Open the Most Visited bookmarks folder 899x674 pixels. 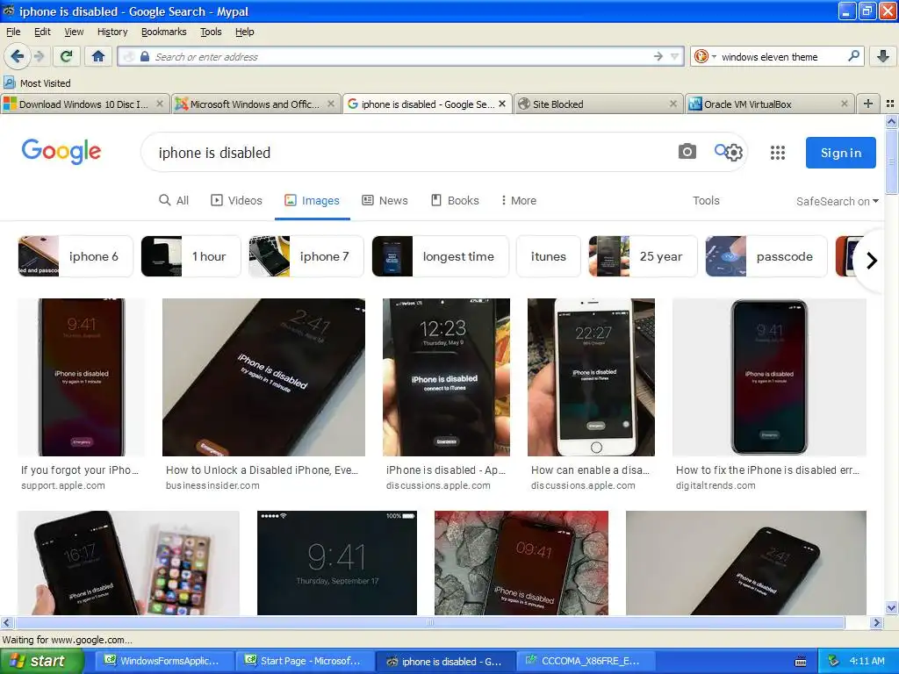(37, 83)
